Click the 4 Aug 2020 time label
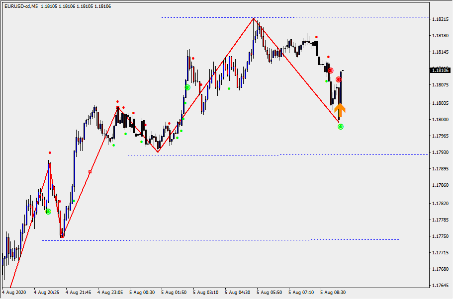The height and width of the screenshot is (299, 453). point(15,293)
